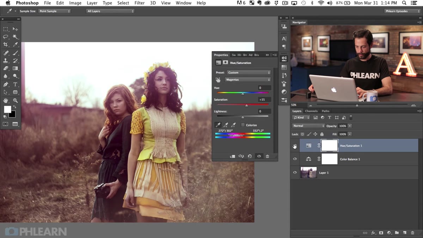Screen dimensions: 423x238
Task: Toggle the layer filtering switch
Action: 351,117
